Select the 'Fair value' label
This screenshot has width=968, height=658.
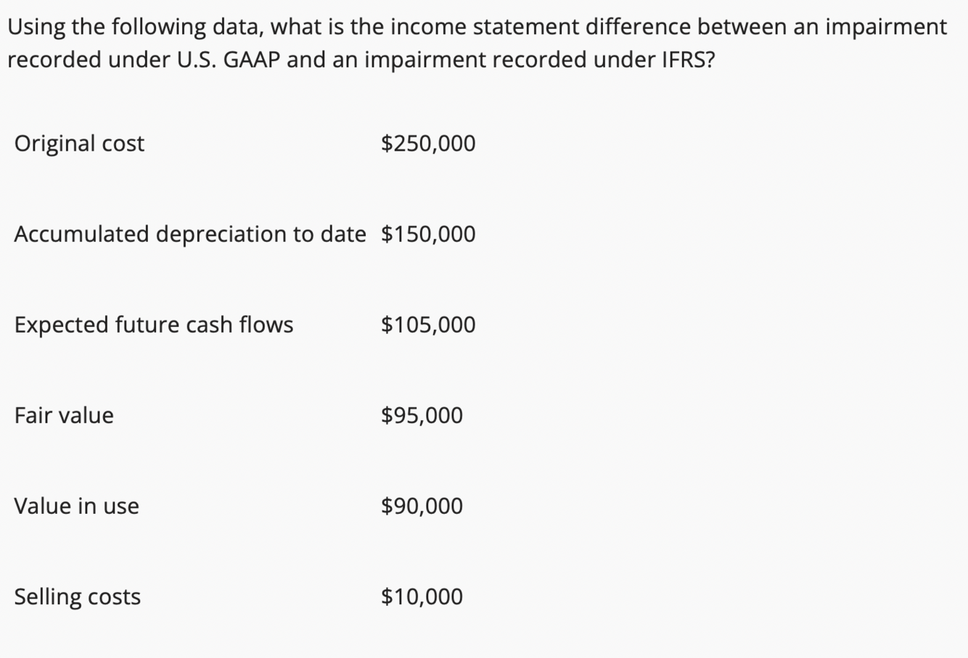(64, 415)
